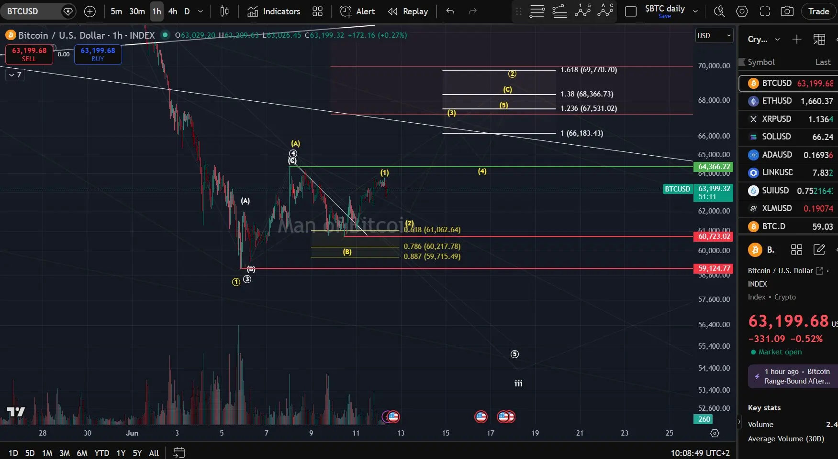This screenshot has height=459, width=838.
Task: Take a chart snapshot with camera icon
Action: 787,11
